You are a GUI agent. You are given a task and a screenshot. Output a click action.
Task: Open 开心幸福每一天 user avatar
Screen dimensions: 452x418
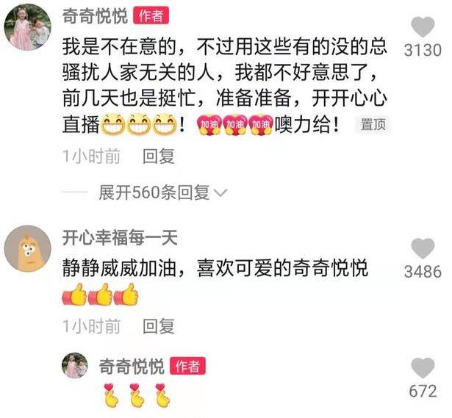pyautogui.click(x=28, y=248)
